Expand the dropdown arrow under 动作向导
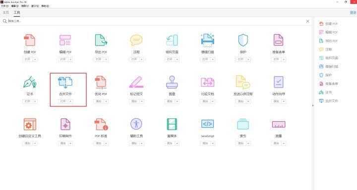Viewport: 357px width, 190px height. [x=284, y=101]
